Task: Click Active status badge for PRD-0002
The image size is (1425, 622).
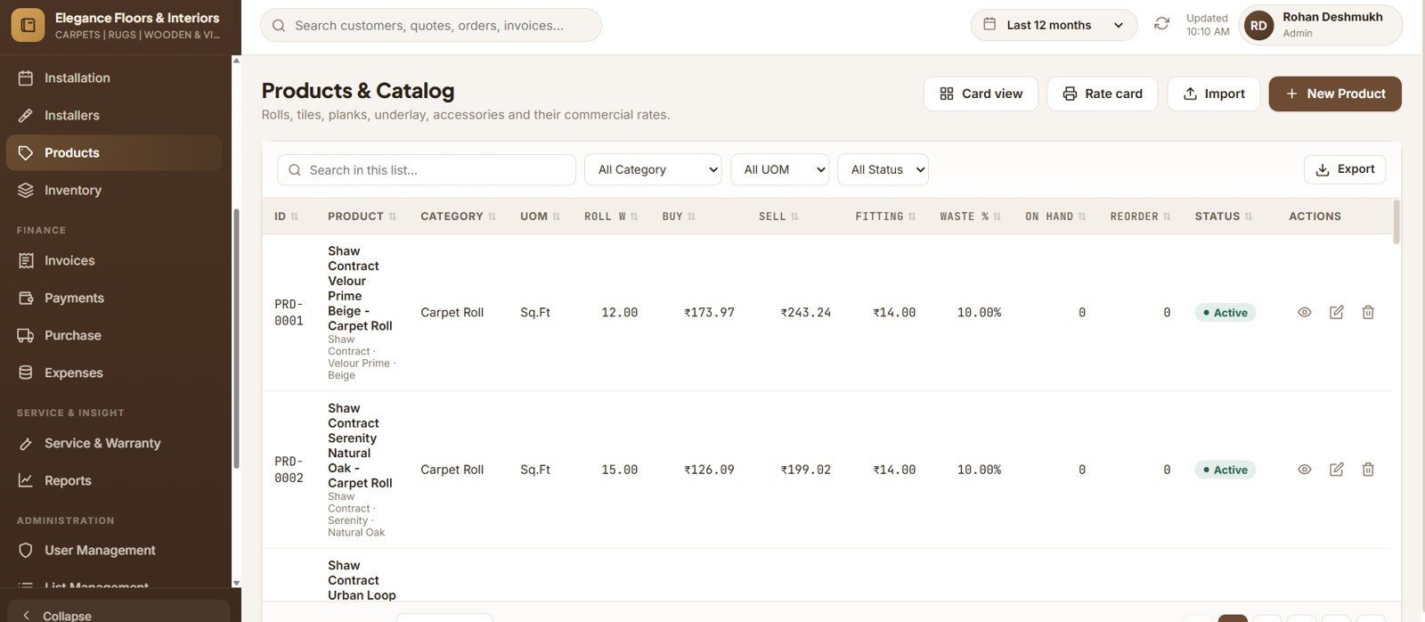Action: coord(1225,470)
